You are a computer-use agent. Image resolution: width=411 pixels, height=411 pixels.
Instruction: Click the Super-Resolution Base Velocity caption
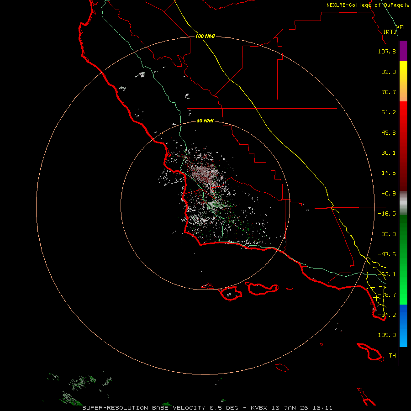[x=207, y=408]
